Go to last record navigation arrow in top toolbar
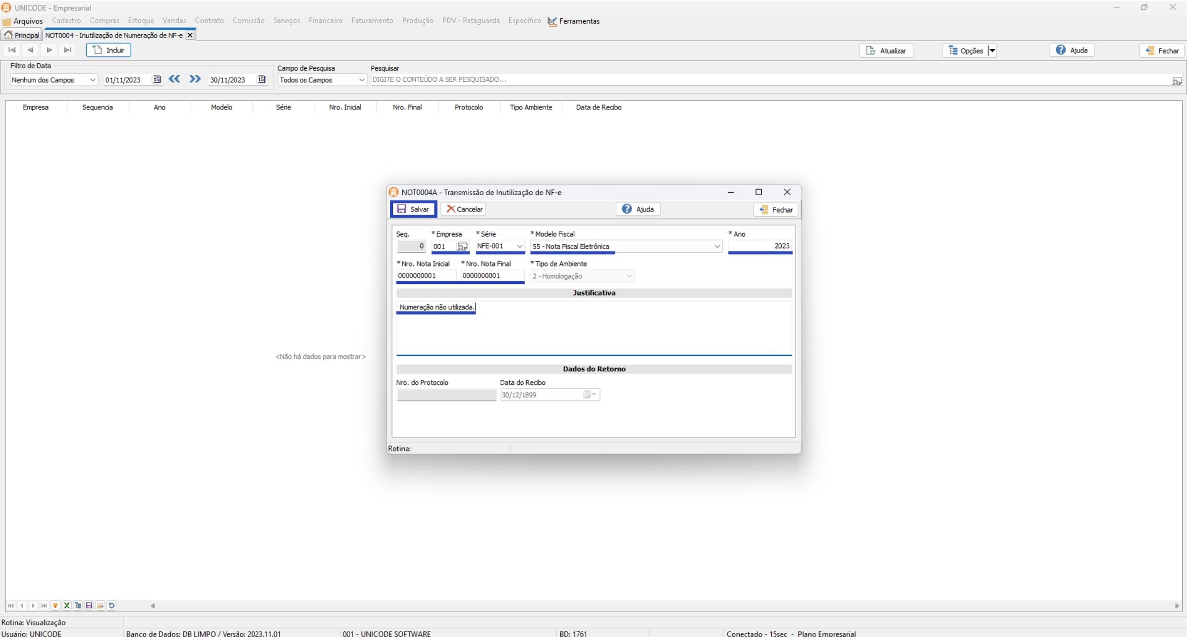 click(x=68, y=50)
